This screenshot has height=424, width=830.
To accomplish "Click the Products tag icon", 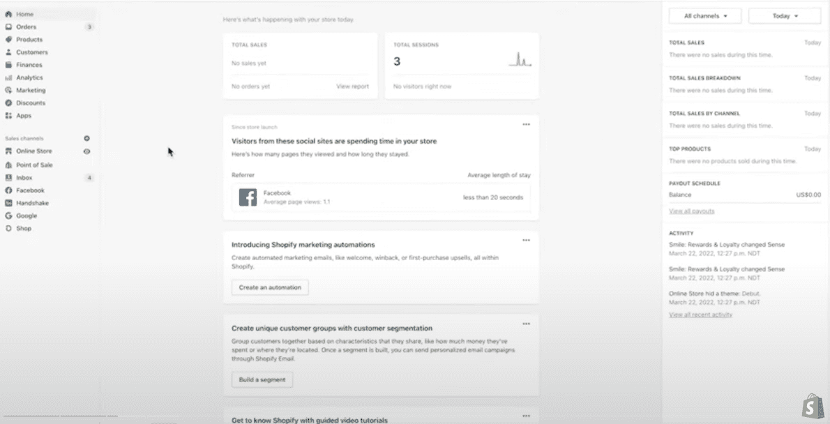I will [8, 40].
